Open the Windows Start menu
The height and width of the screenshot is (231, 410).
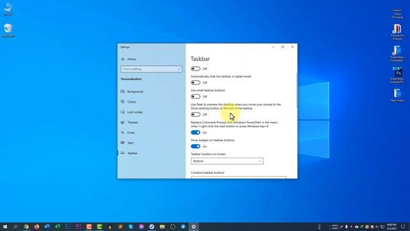tap(5, 227)
